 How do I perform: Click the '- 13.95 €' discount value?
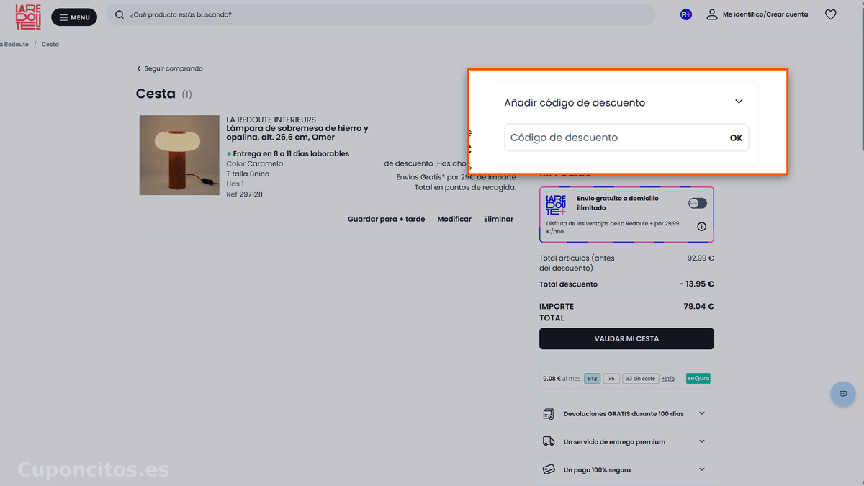point(697,284)
